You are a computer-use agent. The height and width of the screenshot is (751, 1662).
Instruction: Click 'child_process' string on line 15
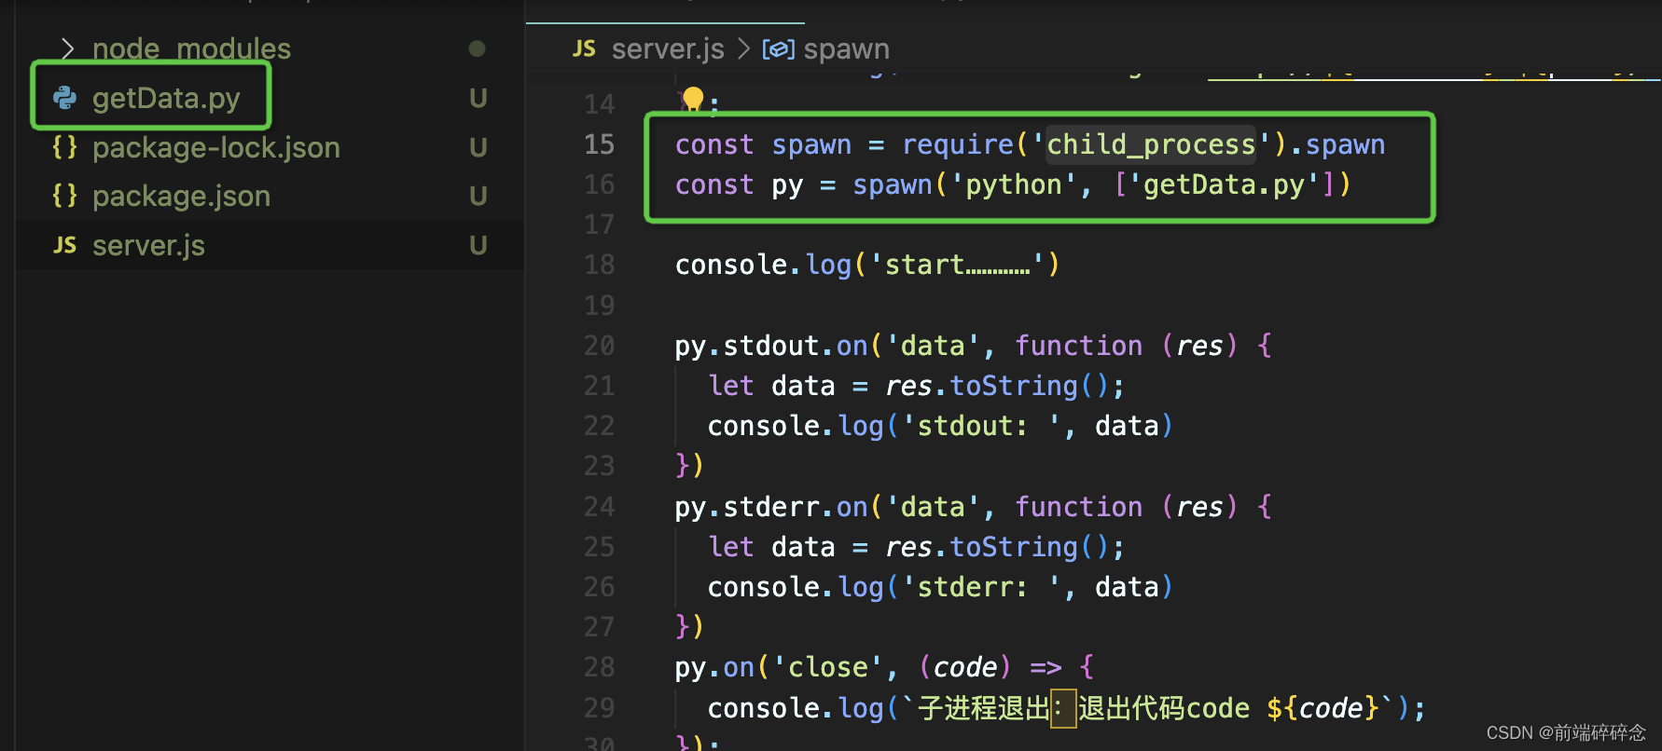1151,144
